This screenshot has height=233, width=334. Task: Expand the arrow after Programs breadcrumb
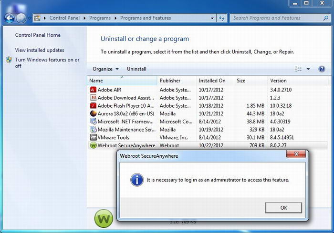tap(115, 18)
